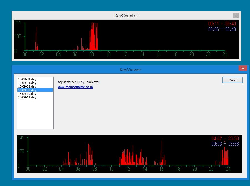Click the 22 hour label in KeyViewer graph

coord(211,169)
